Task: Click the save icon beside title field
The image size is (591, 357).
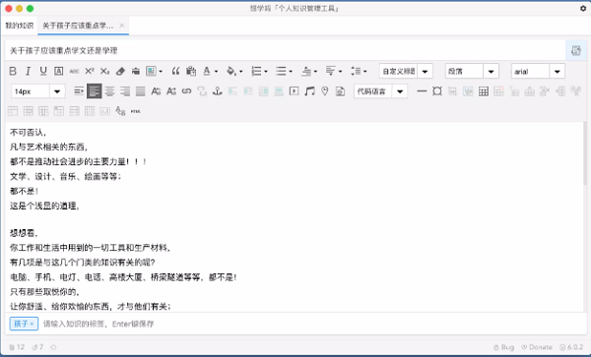Action: tap(576, 50)
